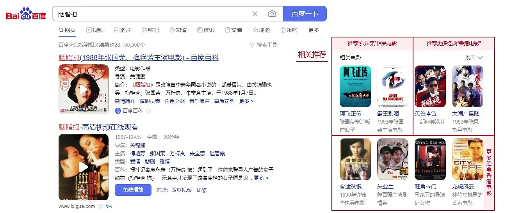Open 大闹广昌隆 movie poster
The image size is (506, 213).
pyautogui.click(x=468, y=86)
